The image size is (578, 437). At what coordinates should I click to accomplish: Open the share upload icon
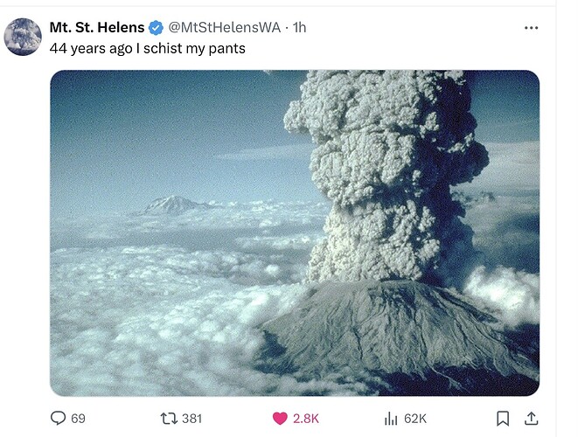coord(531,418)
